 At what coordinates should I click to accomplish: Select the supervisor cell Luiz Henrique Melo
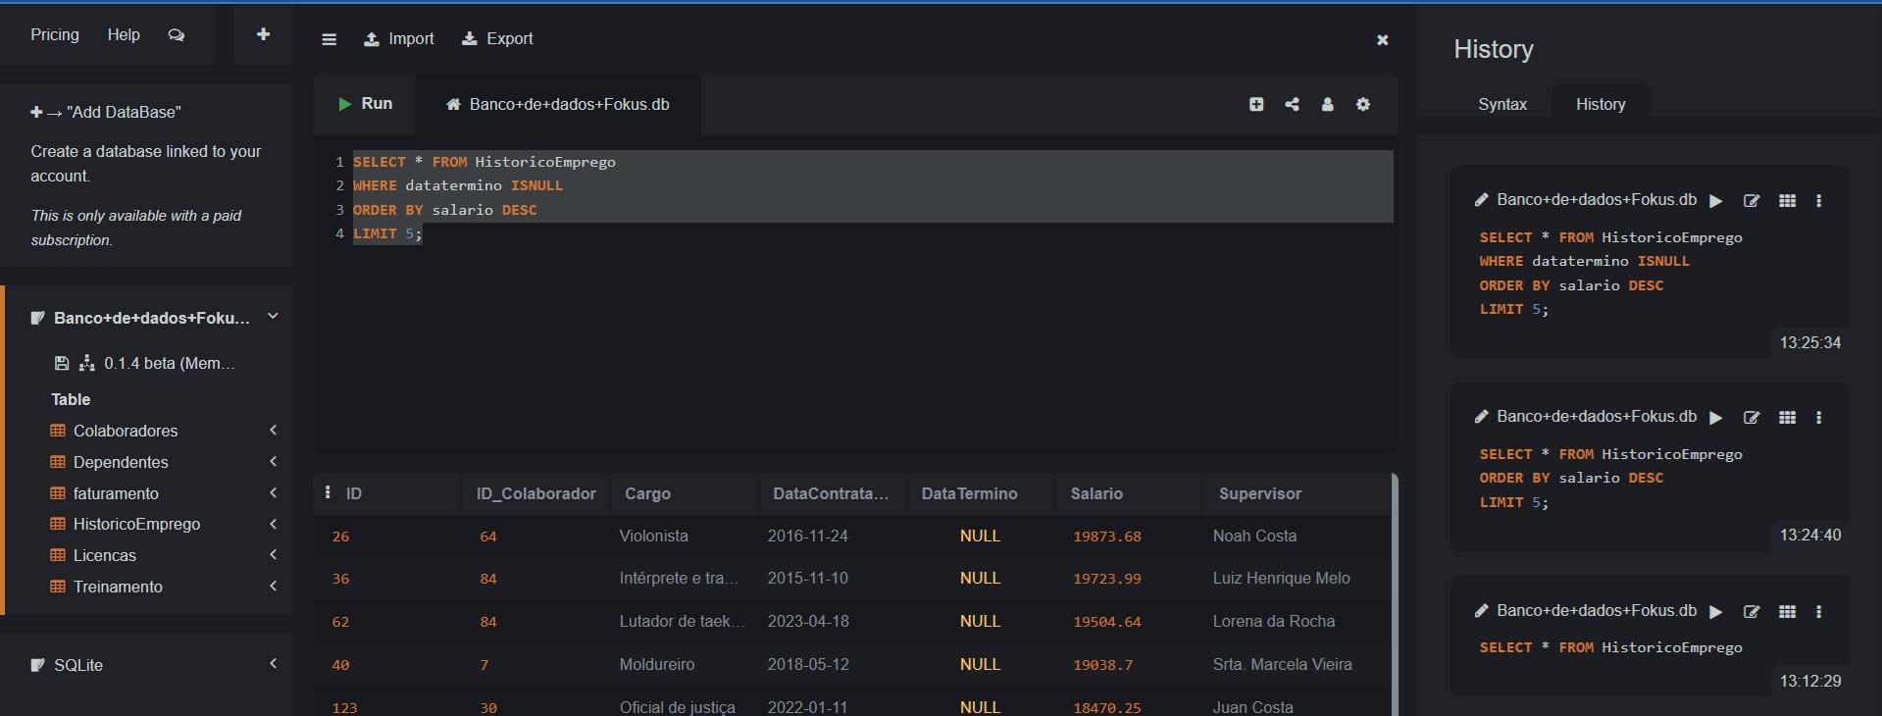click(x=1281, y=578)
